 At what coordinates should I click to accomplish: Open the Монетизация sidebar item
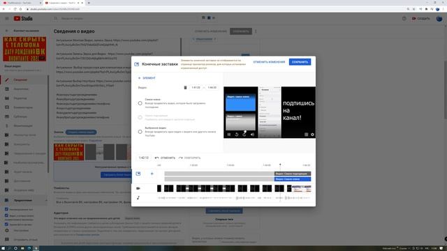click(x=23, y=125)
